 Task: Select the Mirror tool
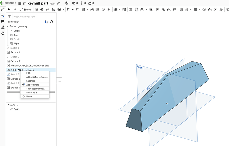[x=124, y=10]
